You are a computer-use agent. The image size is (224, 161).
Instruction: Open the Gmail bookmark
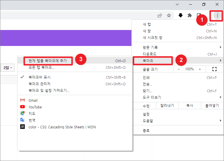(x=75, y=100)
